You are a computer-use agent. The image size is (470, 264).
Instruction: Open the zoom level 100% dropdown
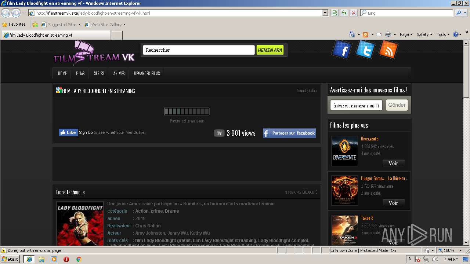point(460,250)
